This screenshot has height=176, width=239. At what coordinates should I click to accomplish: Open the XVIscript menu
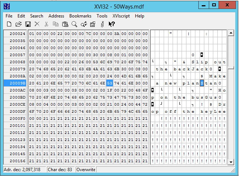[x=121, y=16]
